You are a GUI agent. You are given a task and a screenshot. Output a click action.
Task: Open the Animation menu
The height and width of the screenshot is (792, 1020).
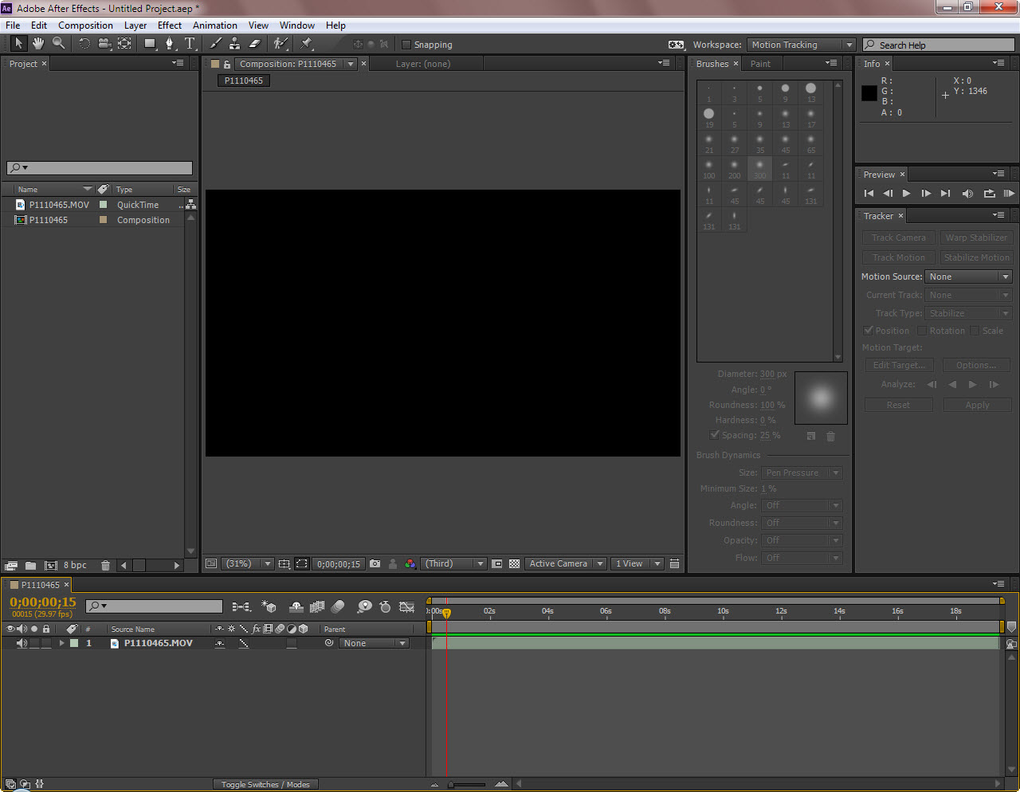point(215,25)
